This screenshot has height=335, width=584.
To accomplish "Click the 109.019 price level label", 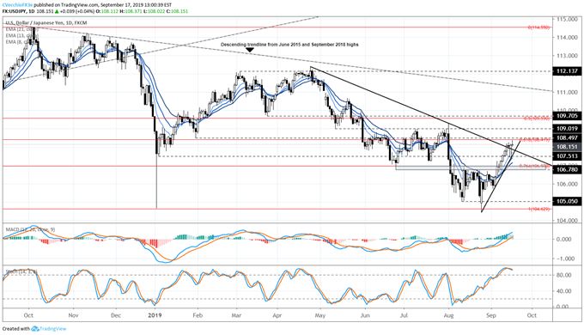I will [x=567, y=129].
